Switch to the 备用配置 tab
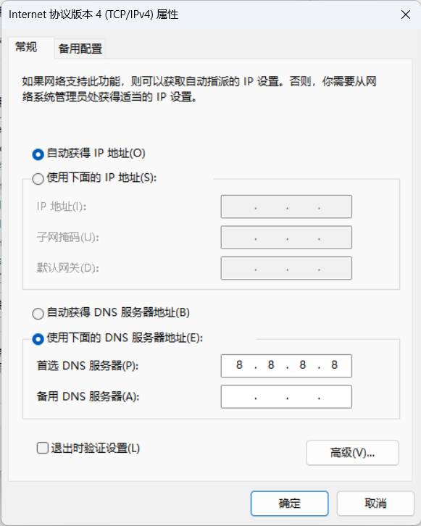The width and height of the screenshot is (421, 526). (x=80, y=49)
